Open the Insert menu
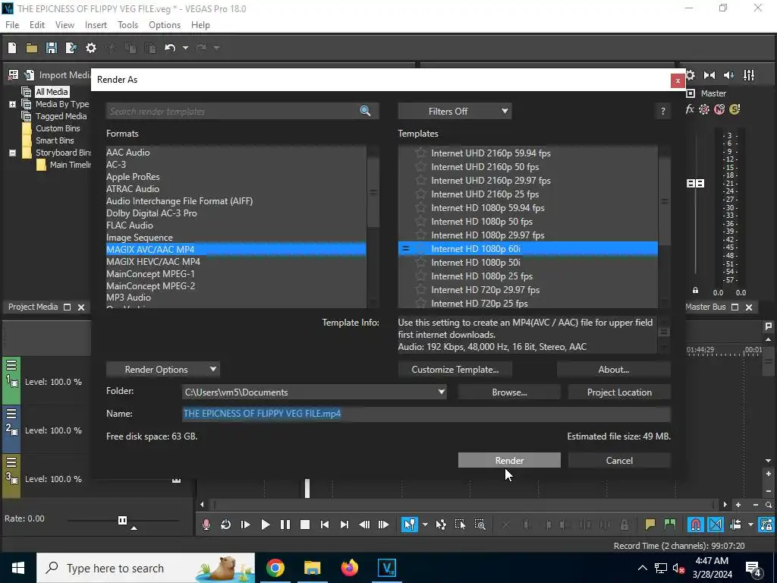777x583 pixels. [x=96, y=25]
